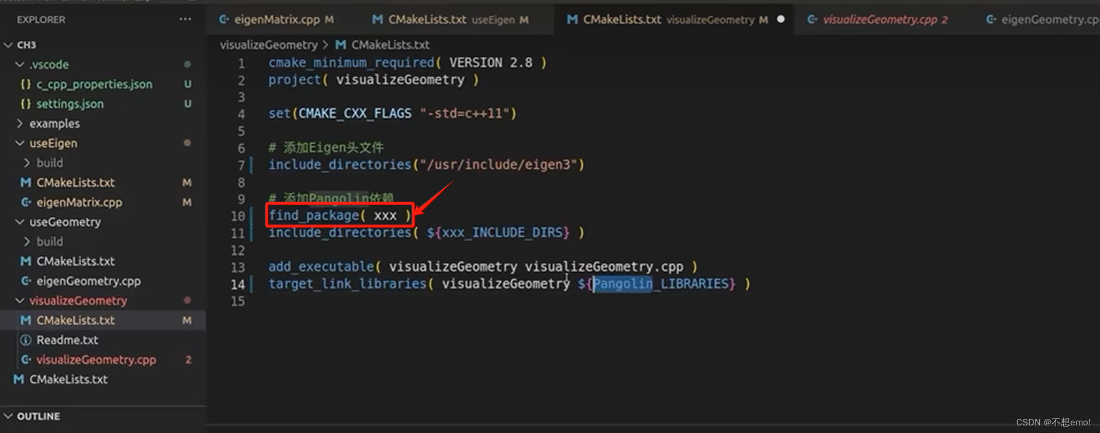
Task: Click the cmake_minimum_required line of code
Action: pos(407,63)
